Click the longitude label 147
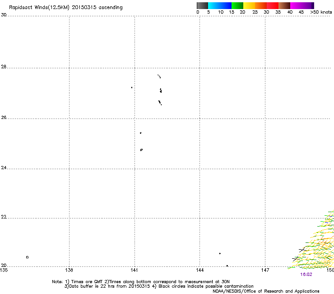 coord(265,270)
